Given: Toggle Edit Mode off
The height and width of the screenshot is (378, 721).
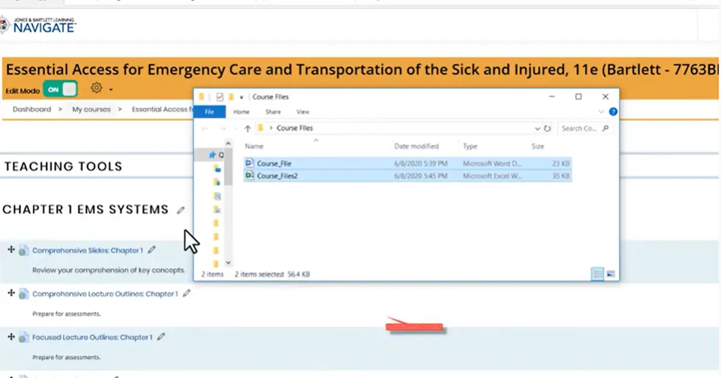Looking at the screenshot, I should (x=59, y=88).
